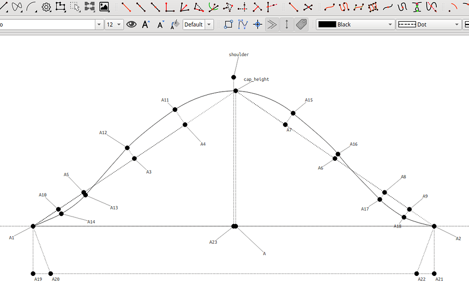Screen dimensions: 469x289
Task: Open the font size 12 dropdown
Action: tap(114, 25)
